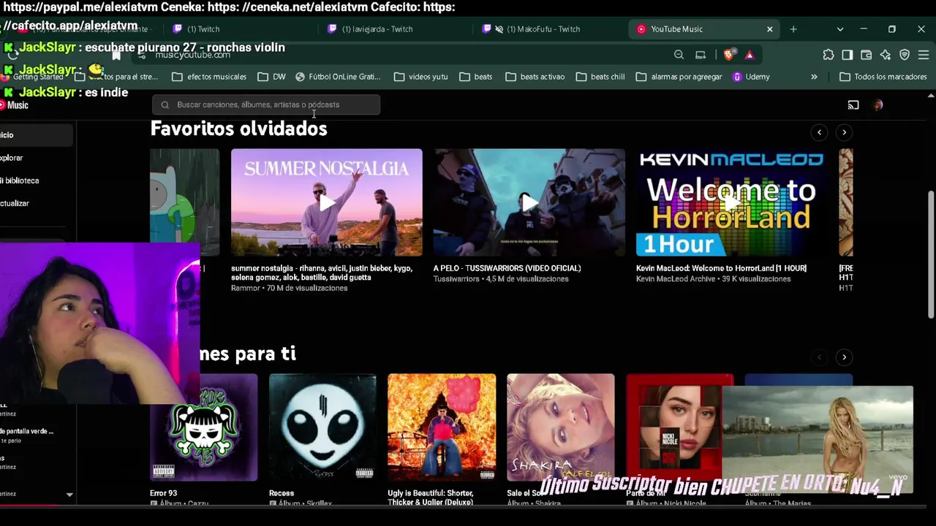
Task: Switch to the laviejarda - Twitch tab
Action: pos(395,29)
